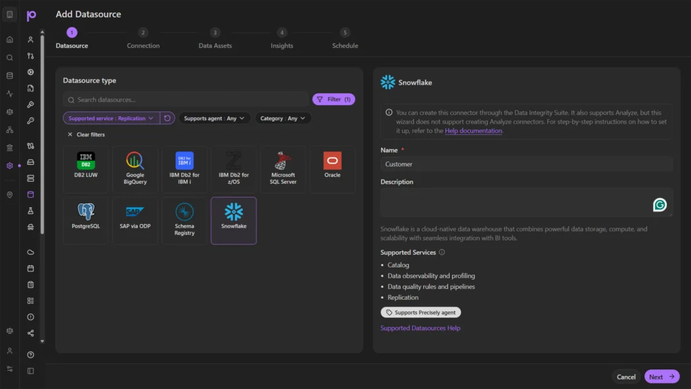
Task: Open the hierarchy diagram icon in the left rail
Action: (x=9, y=130)
